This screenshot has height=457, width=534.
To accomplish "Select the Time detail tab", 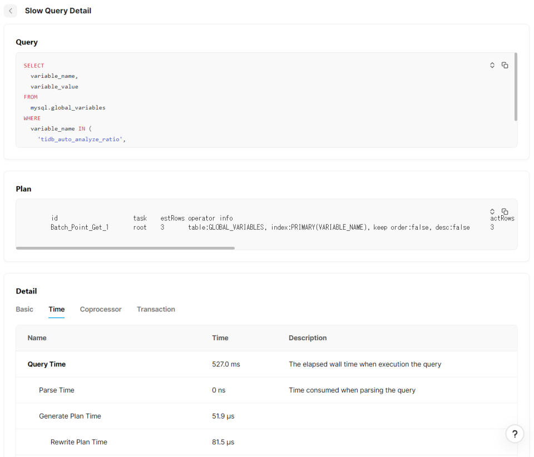I will click(57, 309).
